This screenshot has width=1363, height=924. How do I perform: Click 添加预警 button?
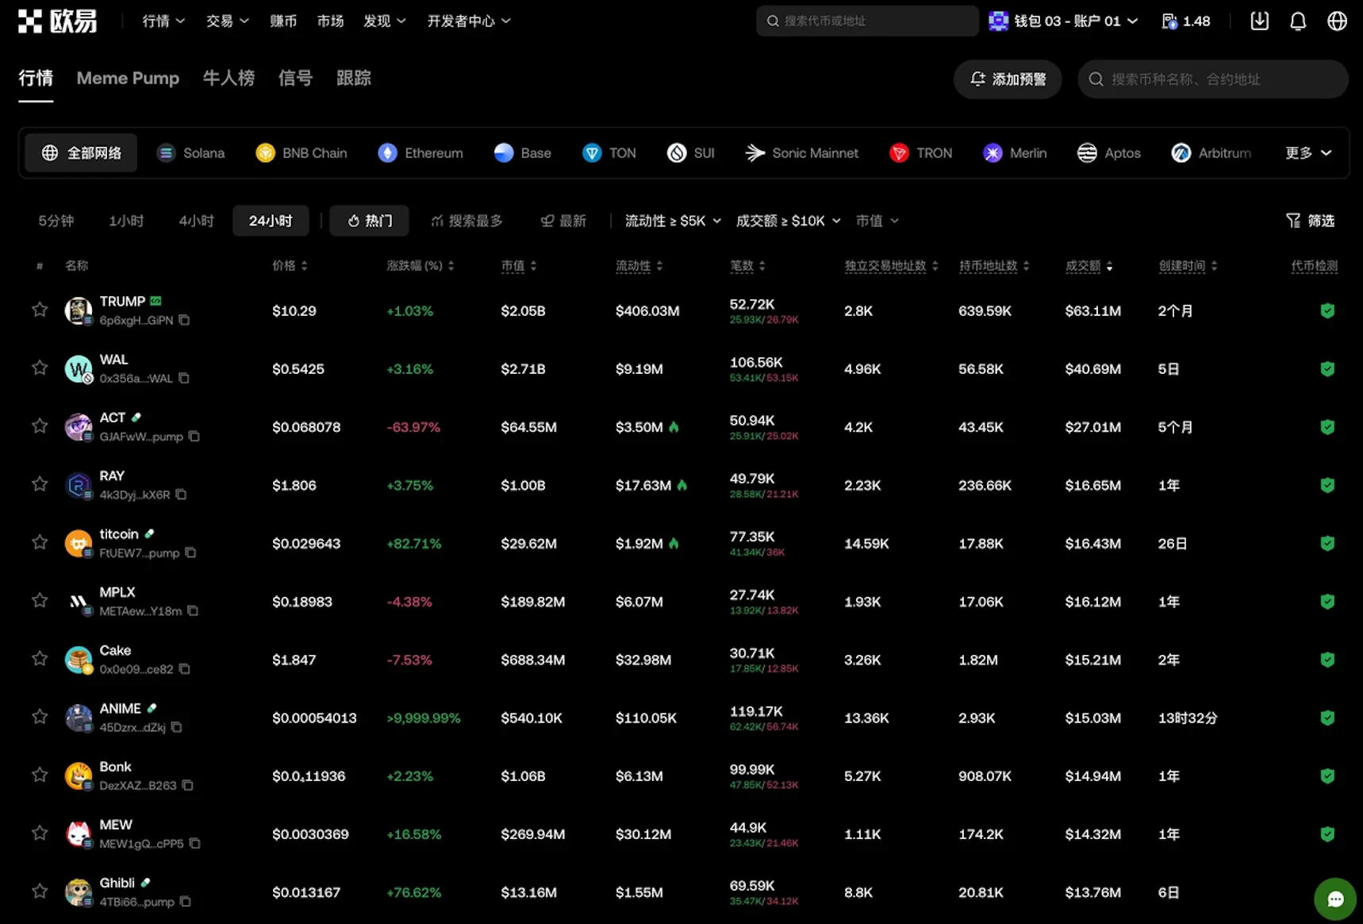1008,79
